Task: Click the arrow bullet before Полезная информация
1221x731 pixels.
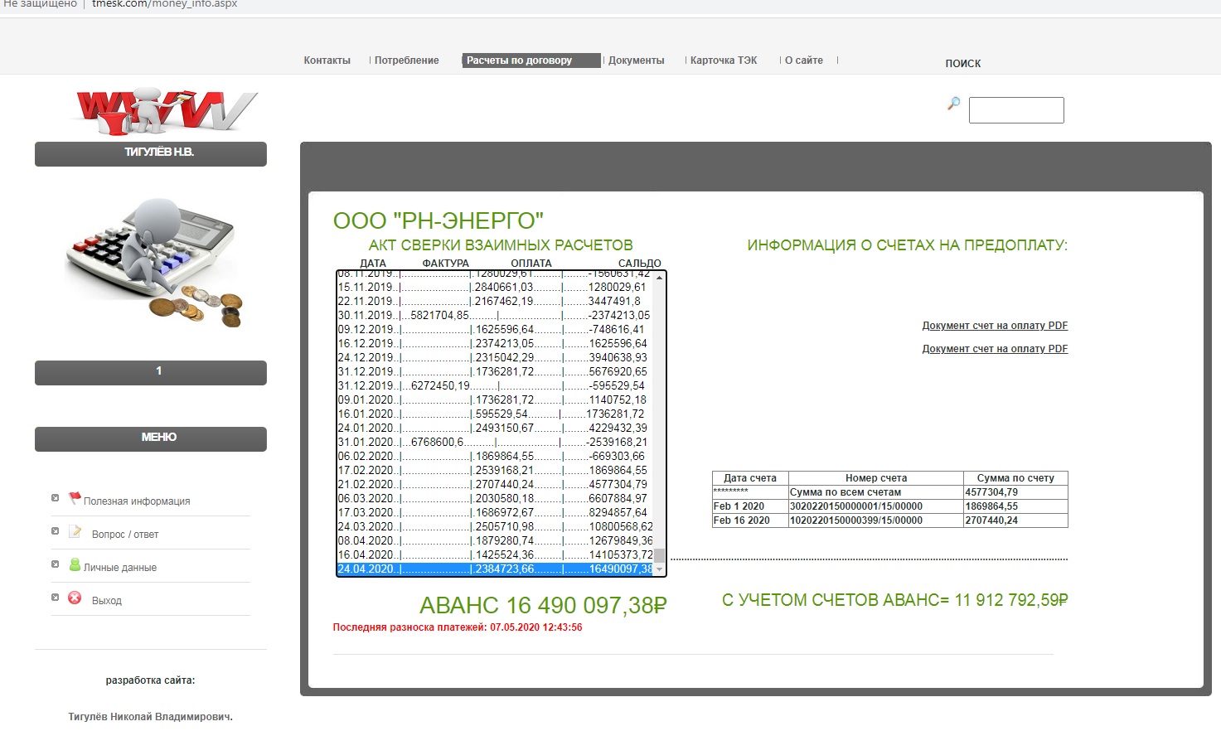Action: point(55,498)
